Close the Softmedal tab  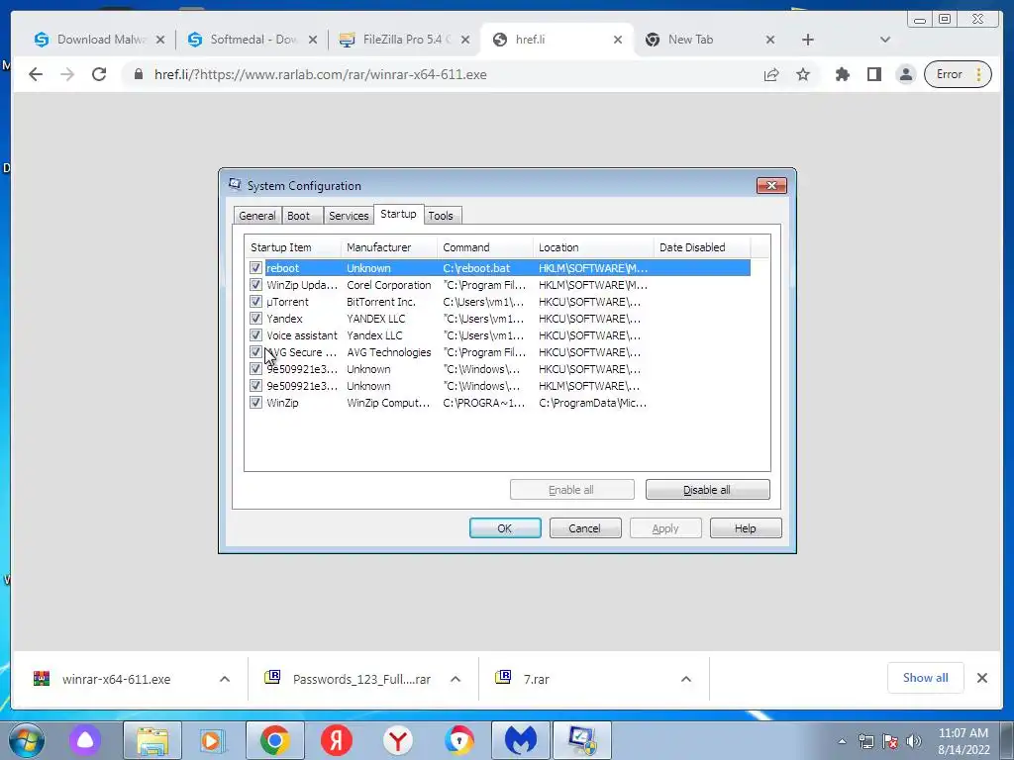(x=312, y=40)
